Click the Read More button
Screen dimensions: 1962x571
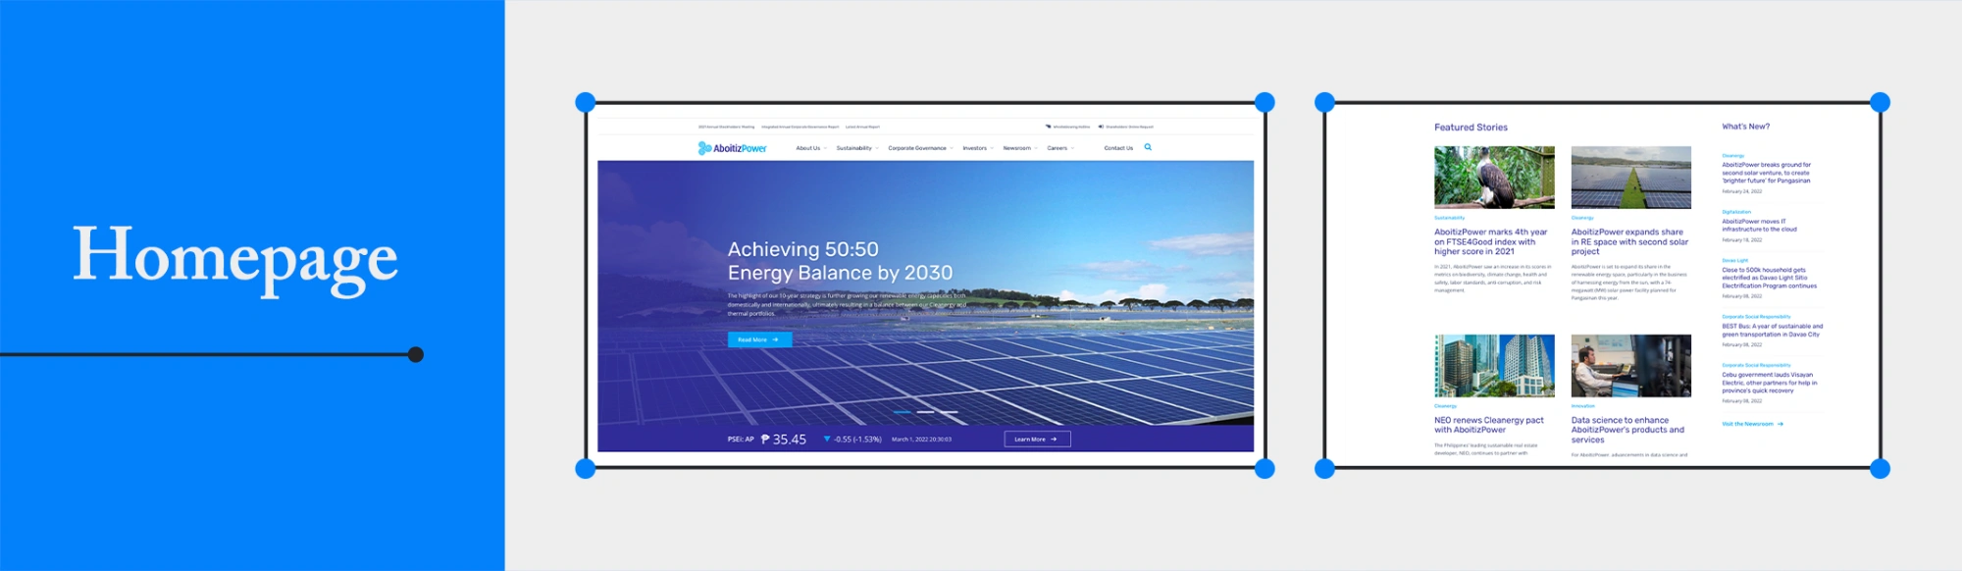[759, 339]
